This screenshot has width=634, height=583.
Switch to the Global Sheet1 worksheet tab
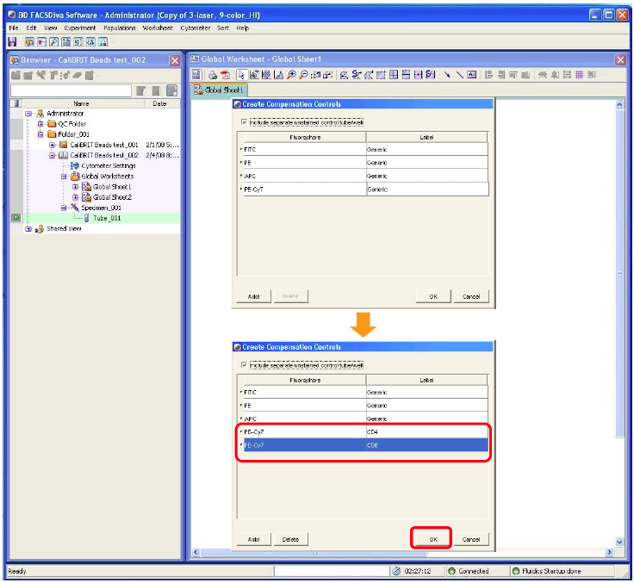(x=219, y=90)
